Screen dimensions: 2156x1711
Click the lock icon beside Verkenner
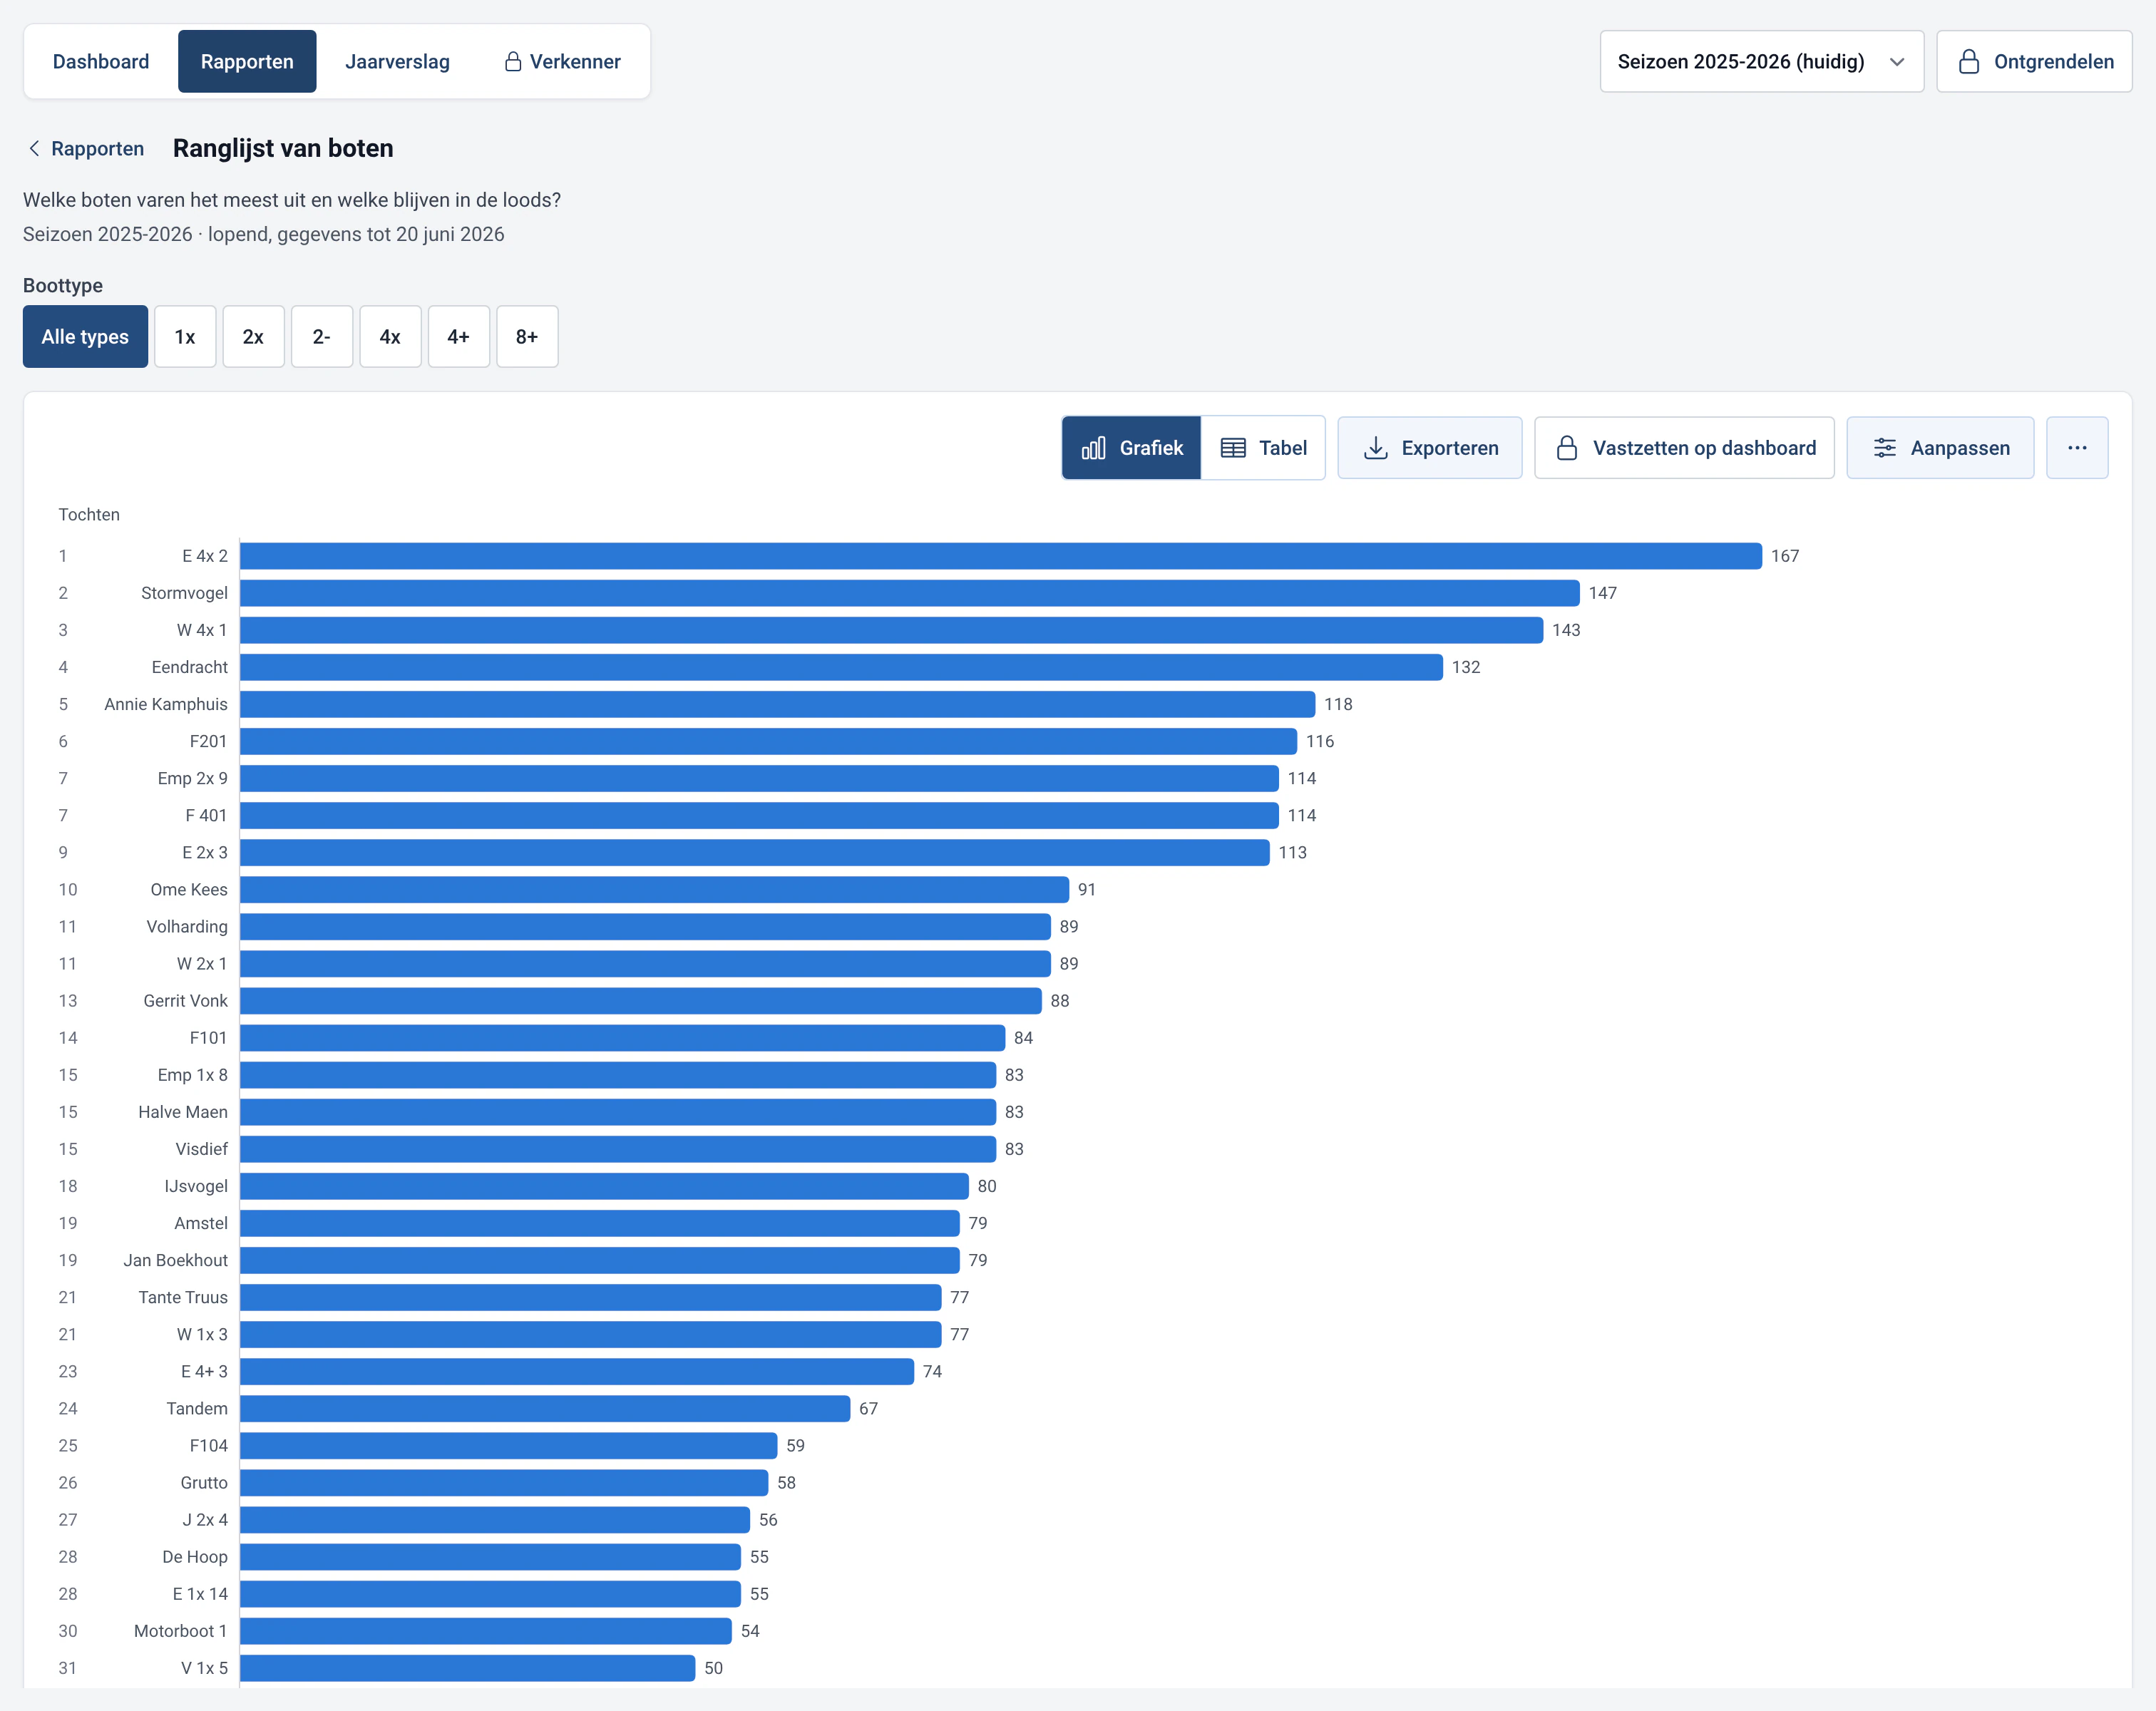point(513,61)
